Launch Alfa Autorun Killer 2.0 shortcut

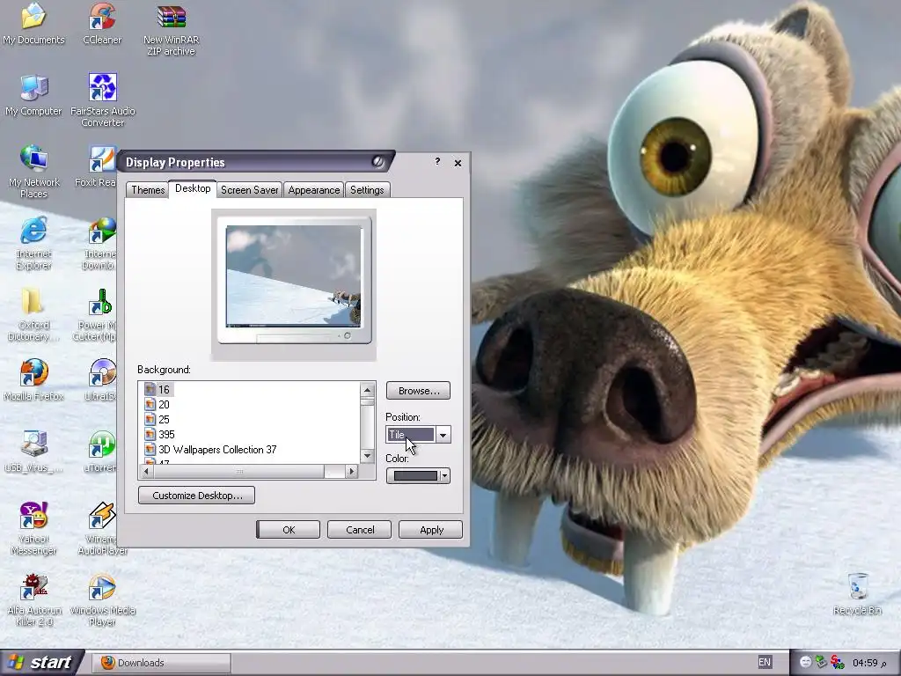[33, 599]
